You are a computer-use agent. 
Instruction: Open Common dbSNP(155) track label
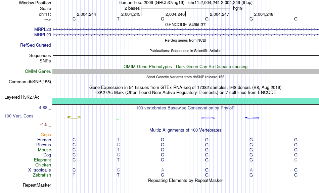(30, 82)
